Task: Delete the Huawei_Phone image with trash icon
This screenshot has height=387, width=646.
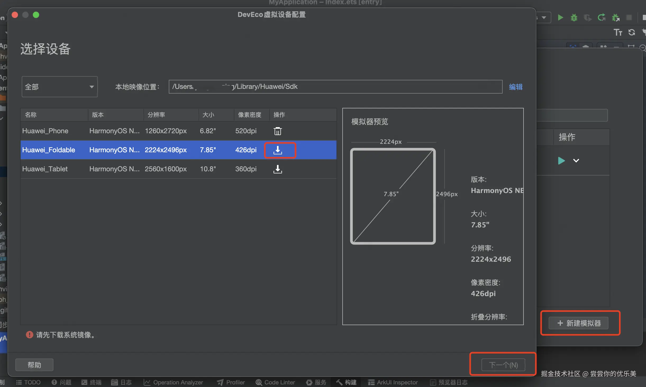Action: click(277, 131)
